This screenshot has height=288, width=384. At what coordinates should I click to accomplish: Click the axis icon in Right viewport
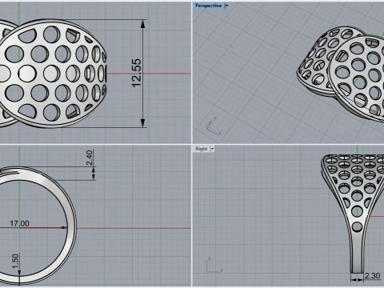[x=214, y=266]
